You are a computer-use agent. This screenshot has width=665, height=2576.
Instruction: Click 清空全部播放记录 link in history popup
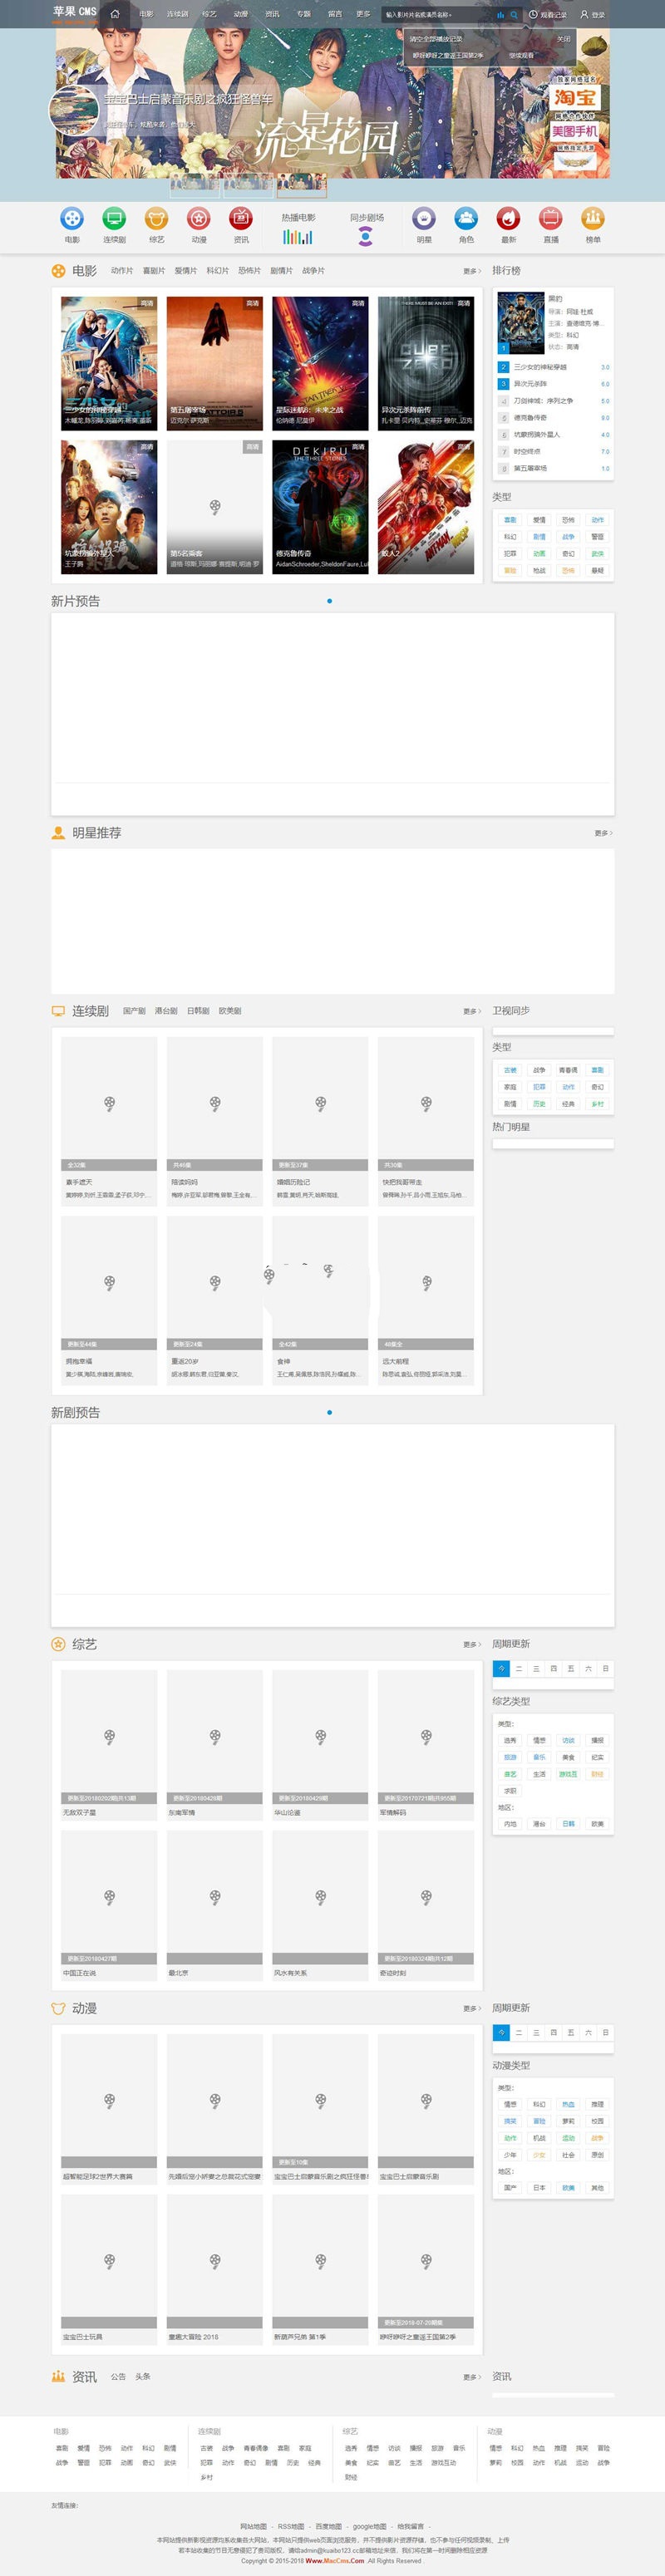pos(437,39)
